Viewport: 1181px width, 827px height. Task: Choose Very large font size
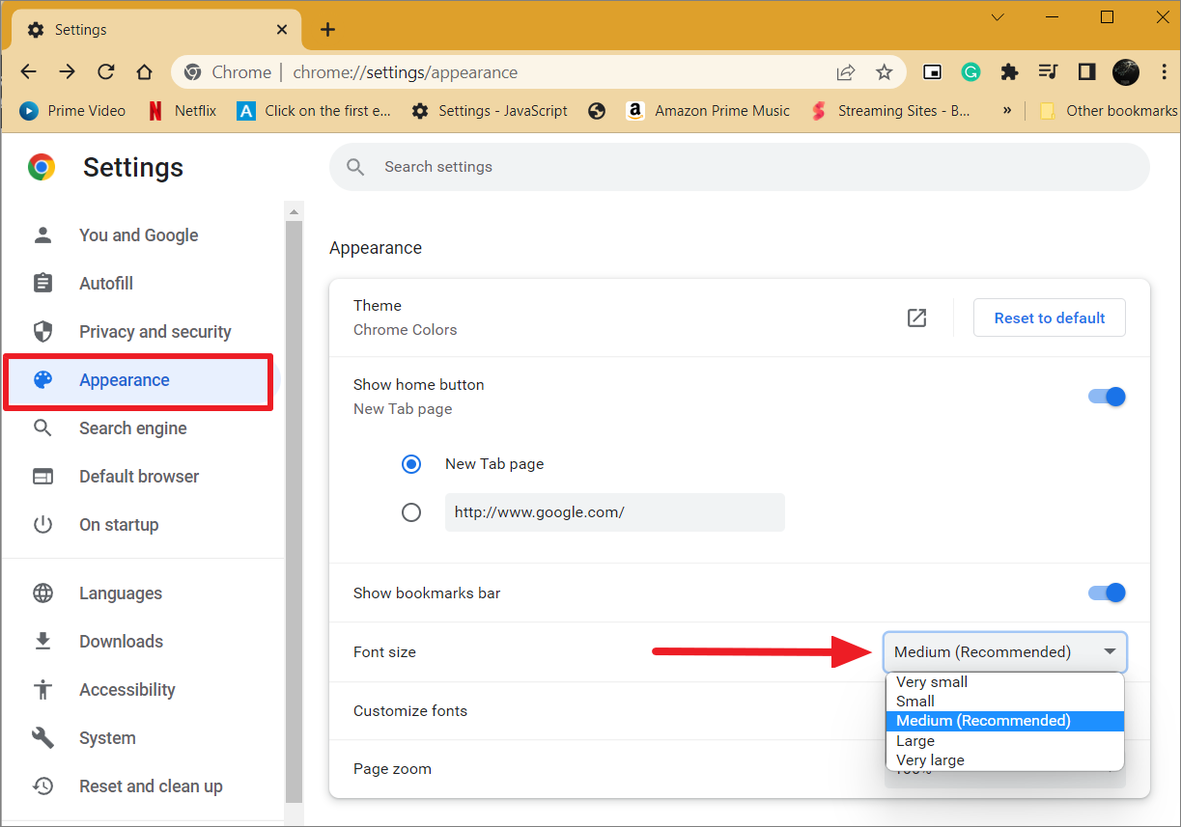pyautogui.click(x=1005, y=760)
